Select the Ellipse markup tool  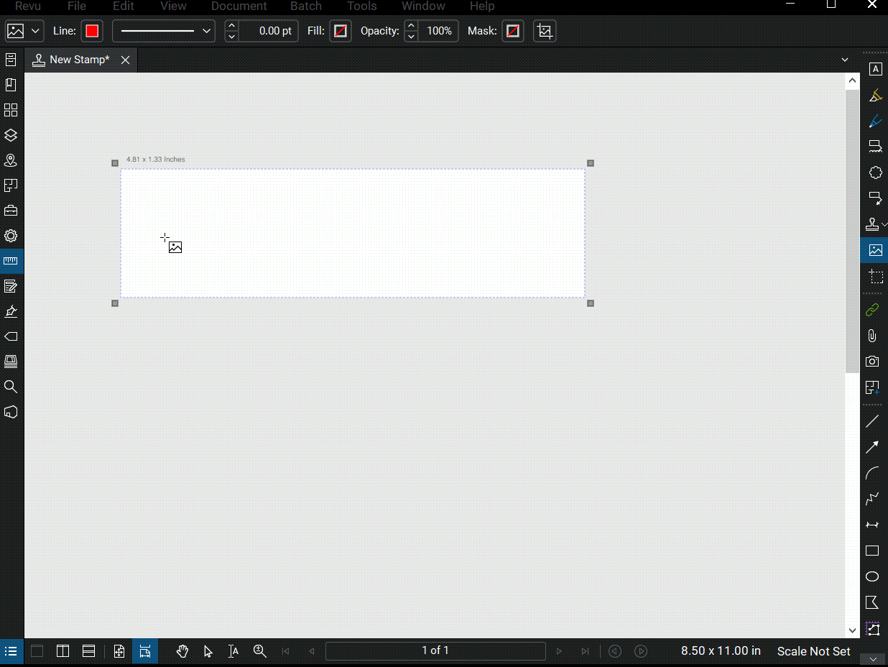point(872,576)
